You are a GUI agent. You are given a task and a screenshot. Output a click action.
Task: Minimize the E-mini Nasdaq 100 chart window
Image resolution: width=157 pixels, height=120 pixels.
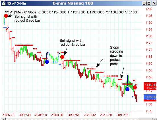click(x=144, y=3)
